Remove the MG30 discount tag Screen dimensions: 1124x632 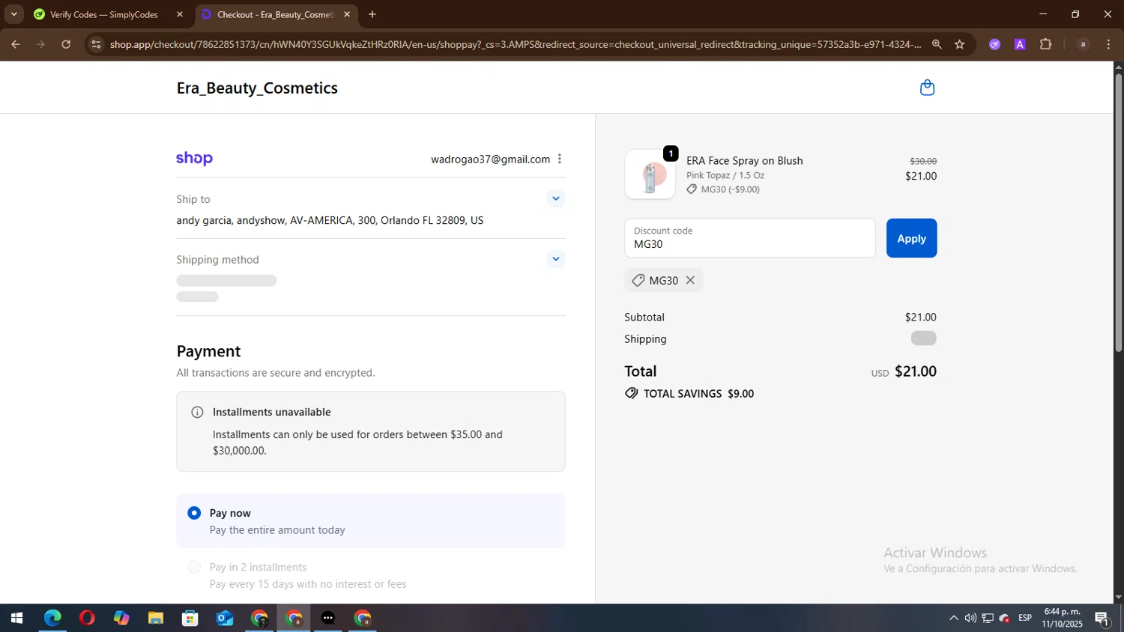point(691,280)
